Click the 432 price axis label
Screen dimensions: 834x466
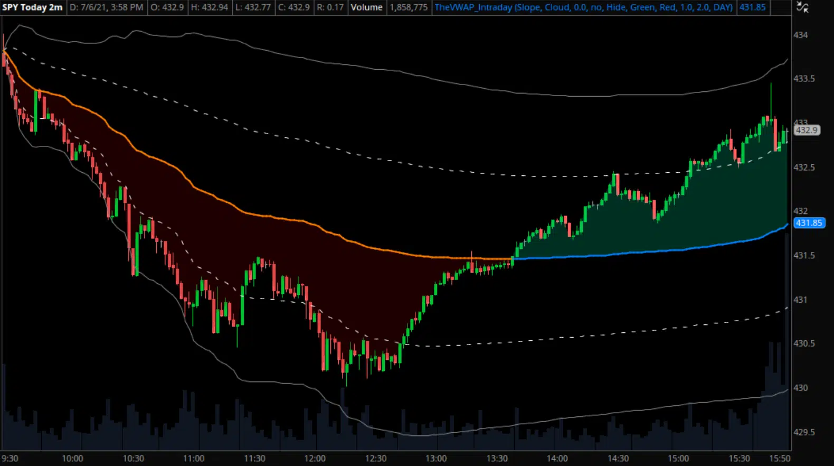point(801,211)
